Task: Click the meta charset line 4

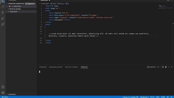Action: tap(59, 13)
